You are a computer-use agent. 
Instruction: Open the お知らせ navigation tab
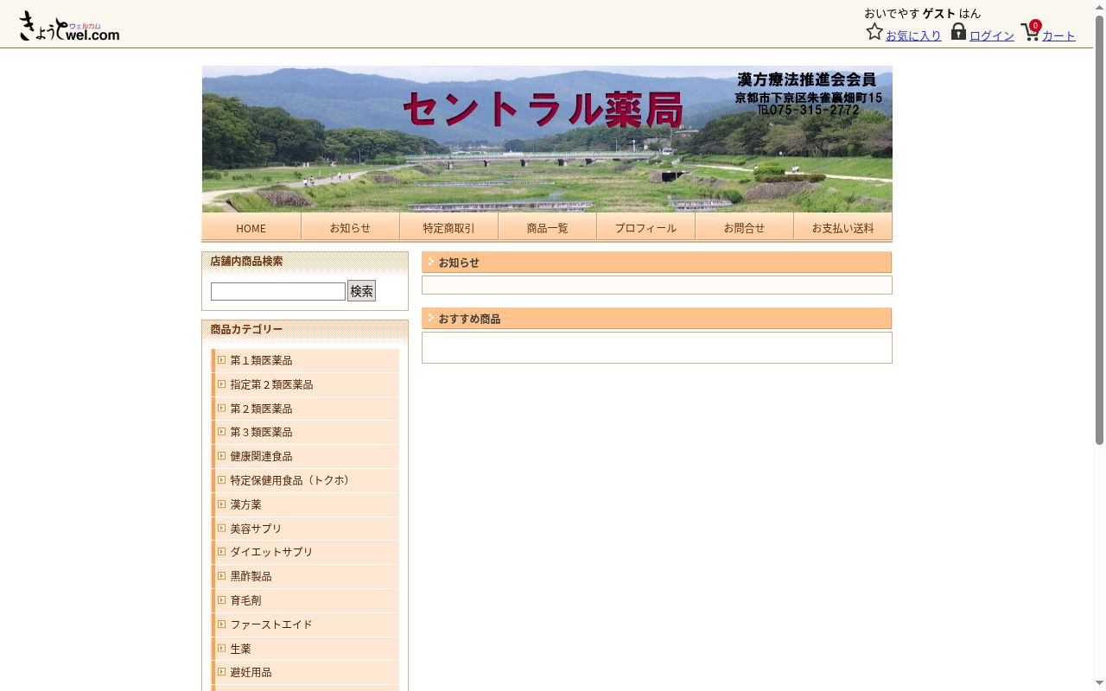tap(350, 227)
